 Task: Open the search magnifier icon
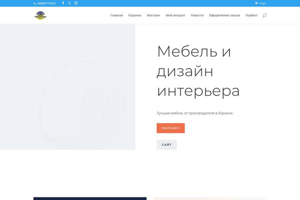[264, 15]
